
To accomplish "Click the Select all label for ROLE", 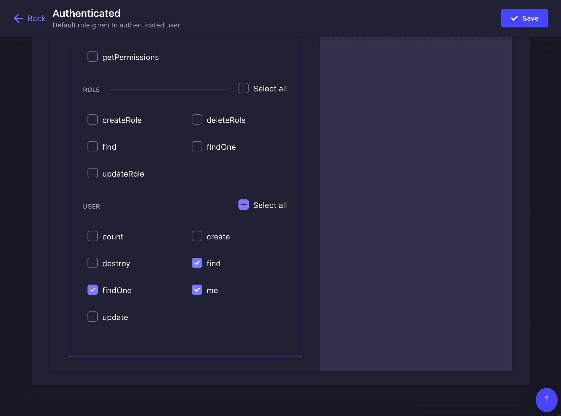I will [270, 89].
